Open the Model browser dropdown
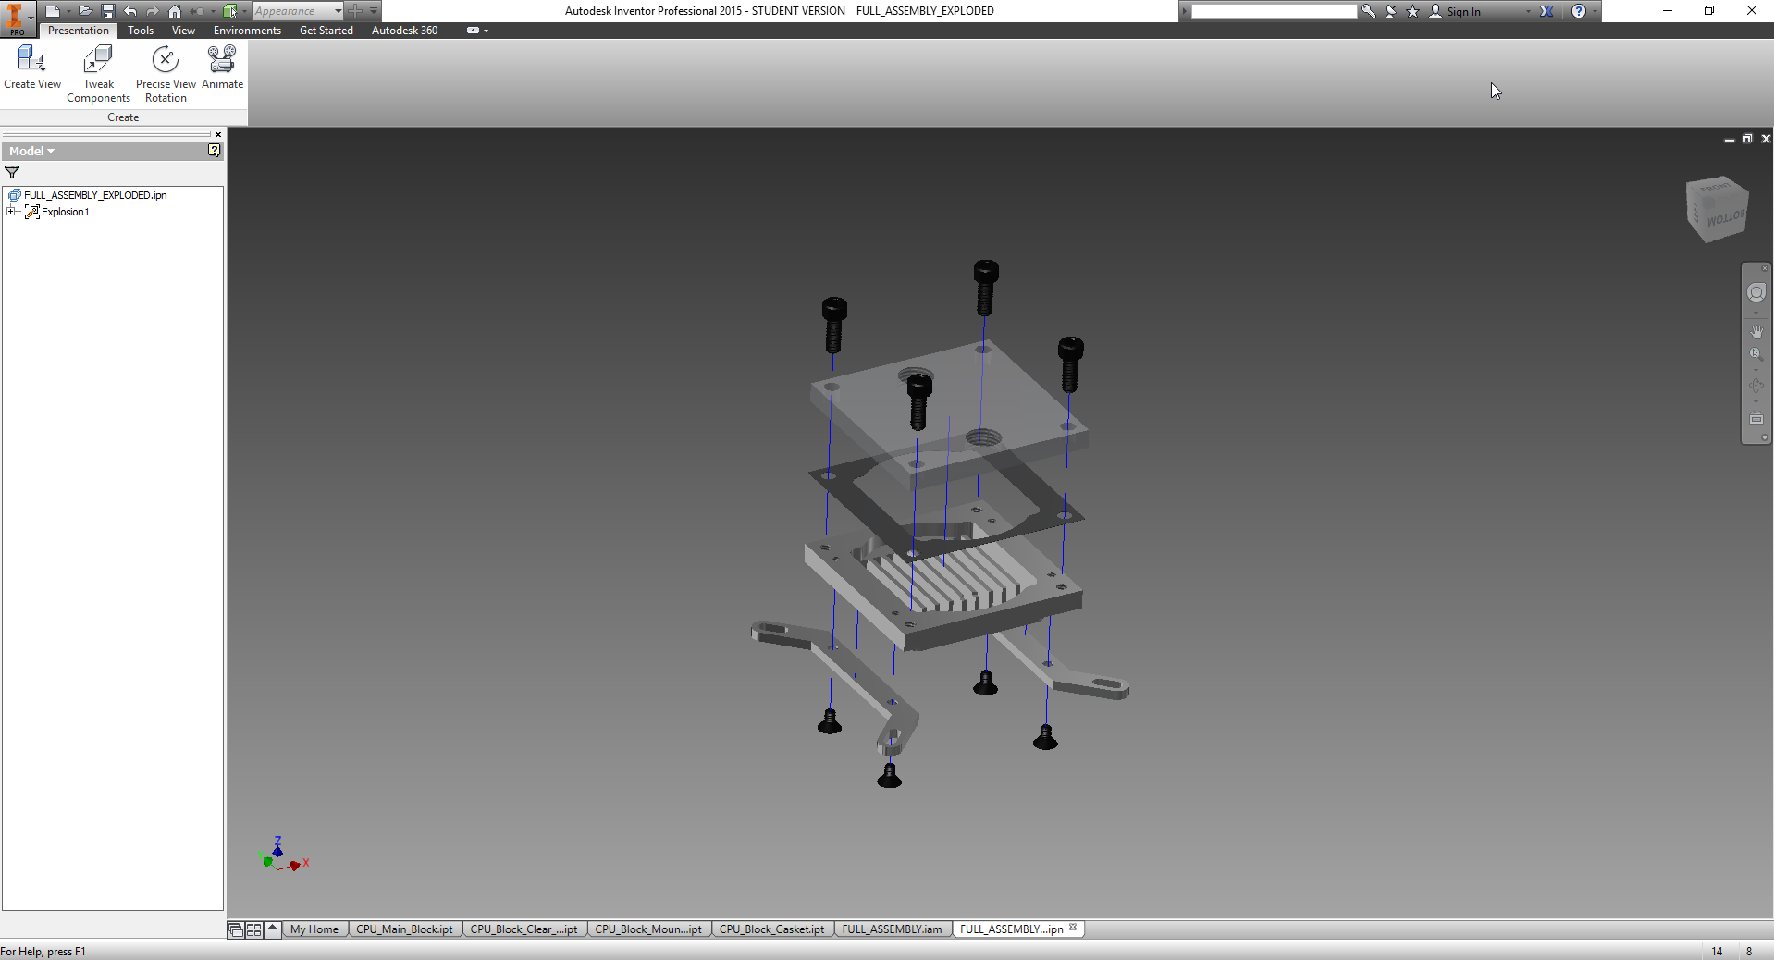 tap(32, 151)
